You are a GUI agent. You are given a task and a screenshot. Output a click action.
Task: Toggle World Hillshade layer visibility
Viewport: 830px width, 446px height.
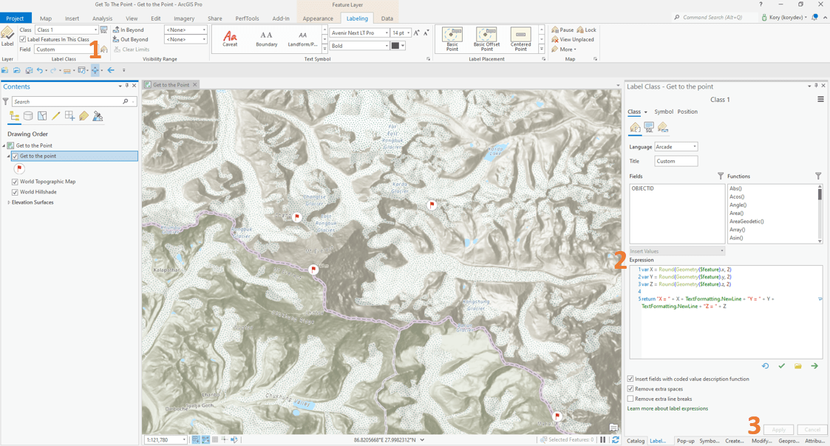[15, 192]
